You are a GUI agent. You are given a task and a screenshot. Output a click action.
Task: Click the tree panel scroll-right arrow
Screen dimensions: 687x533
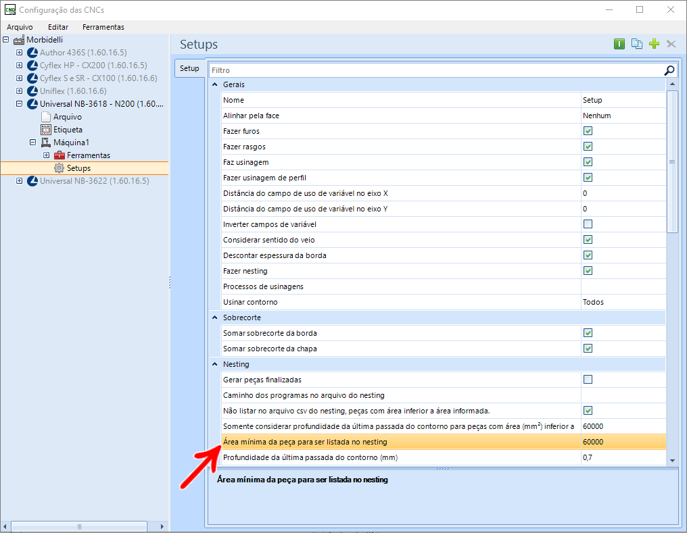point(162,526)
